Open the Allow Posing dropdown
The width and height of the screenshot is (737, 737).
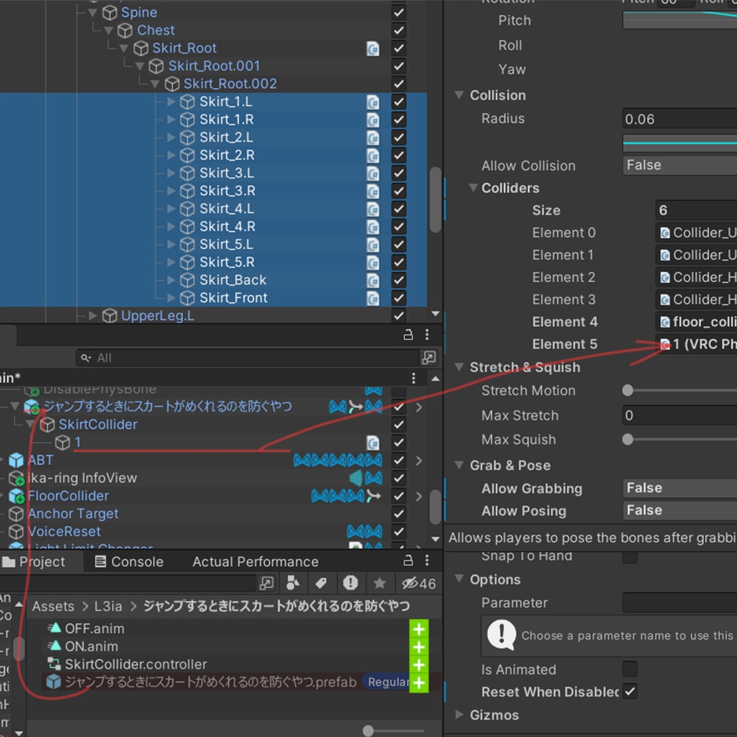point(679,510)
